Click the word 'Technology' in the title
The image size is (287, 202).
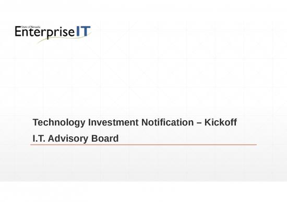pos(59,122)
